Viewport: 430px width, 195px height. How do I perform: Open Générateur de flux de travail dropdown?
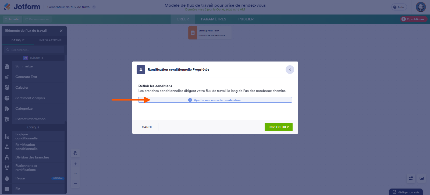(x=71, y=7)
